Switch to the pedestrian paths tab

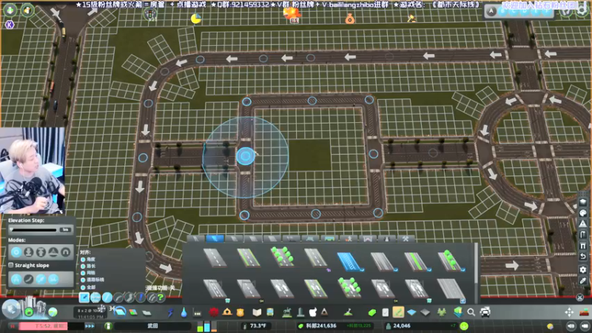point(349,238)
